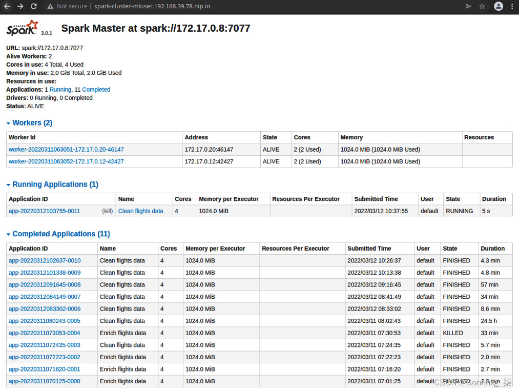Open the browser three-dot menu
Image resolution: width=519 pixels, height=392 pixels.
512,6
